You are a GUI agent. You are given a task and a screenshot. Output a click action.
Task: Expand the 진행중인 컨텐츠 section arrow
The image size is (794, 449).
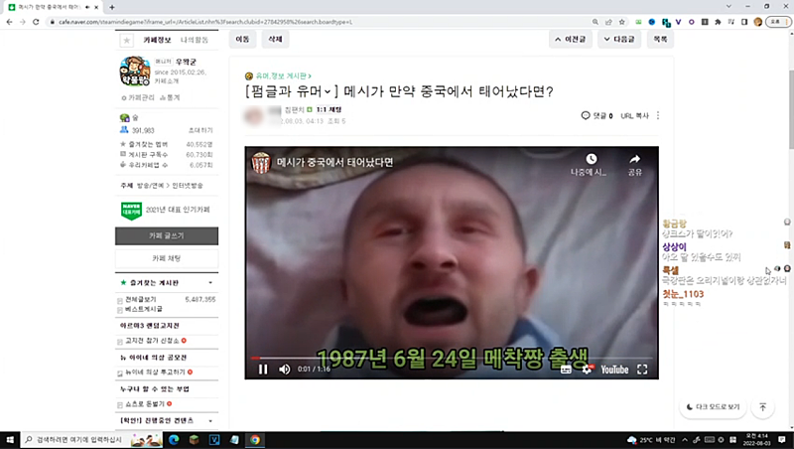point(210,420)
